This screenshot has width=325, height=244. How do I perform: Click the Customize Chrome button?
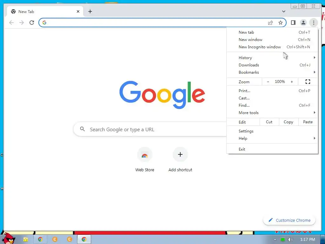point(289,220)
